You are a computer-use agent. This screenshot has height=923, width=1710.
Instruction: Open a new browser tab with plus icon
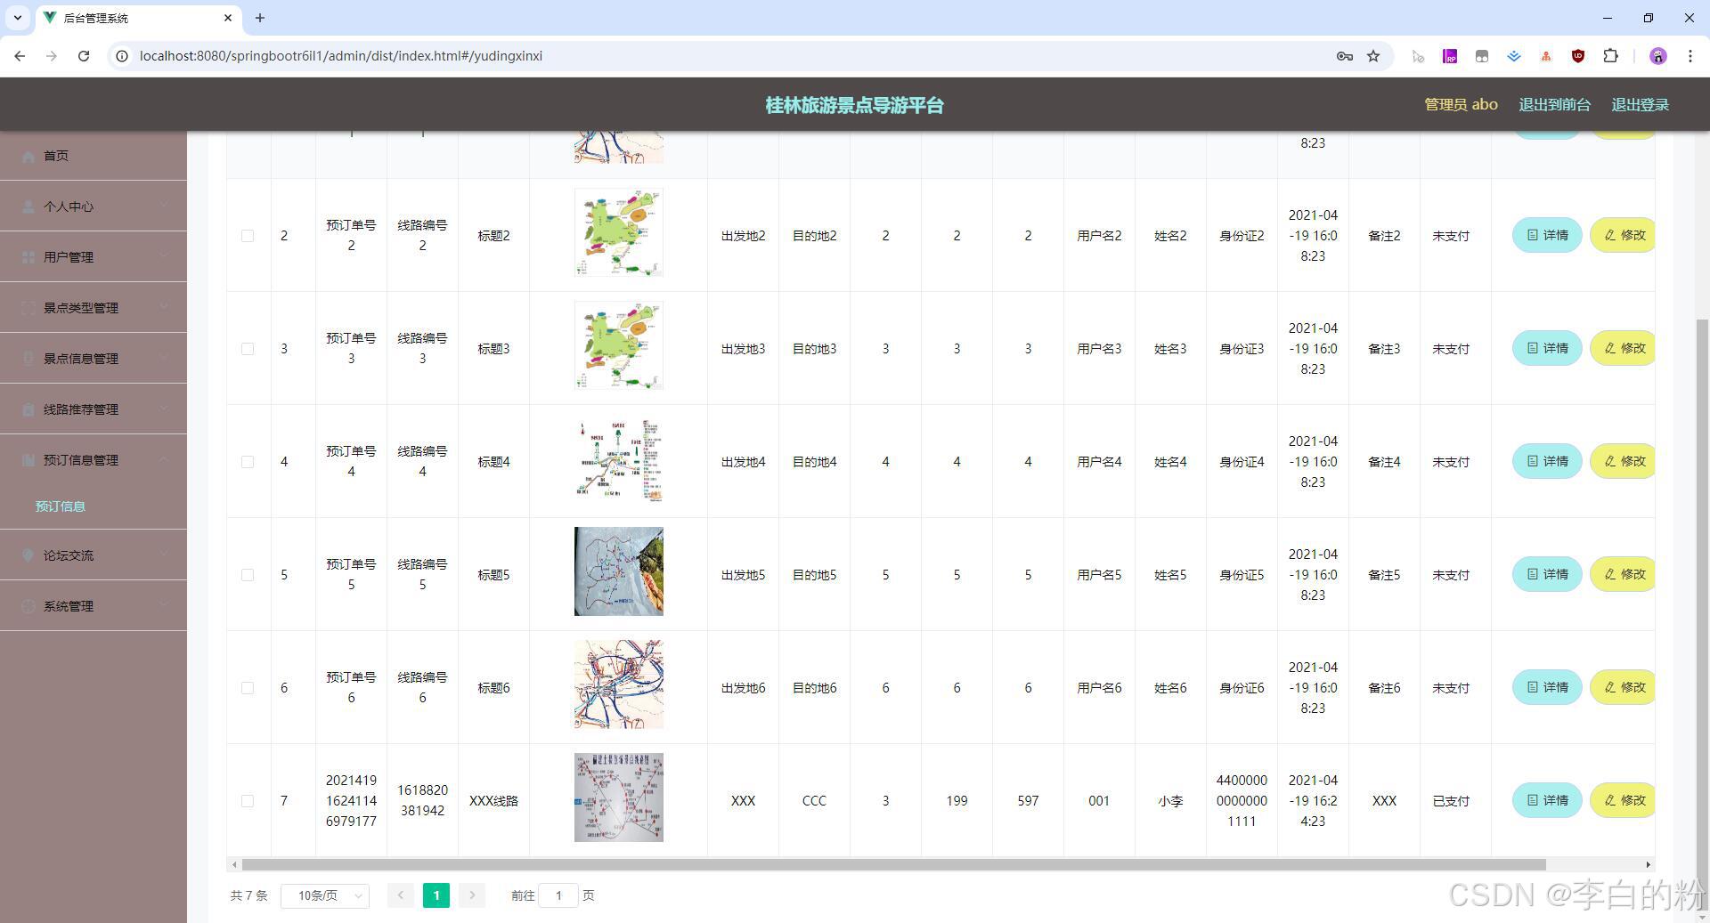coord(260,18)
